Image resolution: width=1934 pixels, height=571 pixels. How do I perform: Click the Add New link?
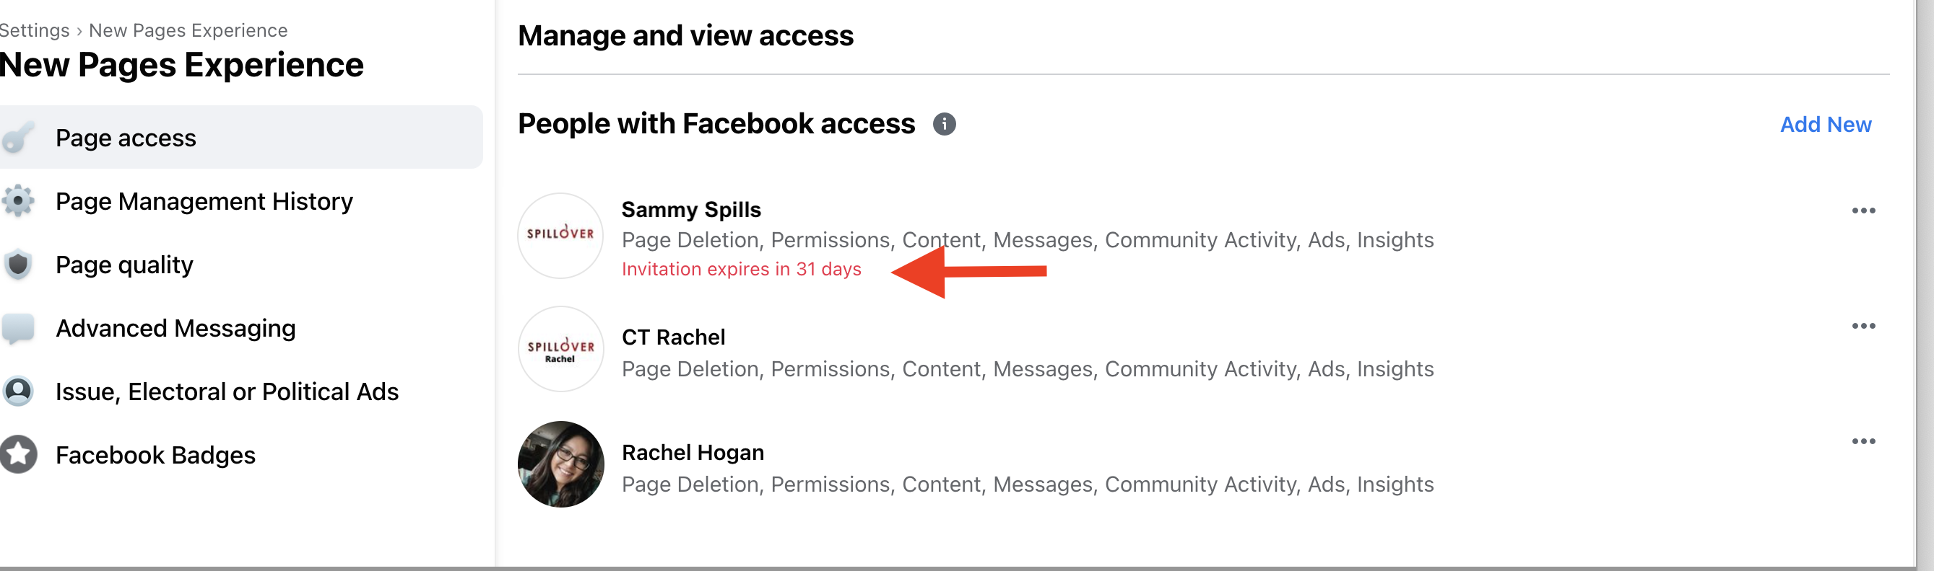[1825, 125]
